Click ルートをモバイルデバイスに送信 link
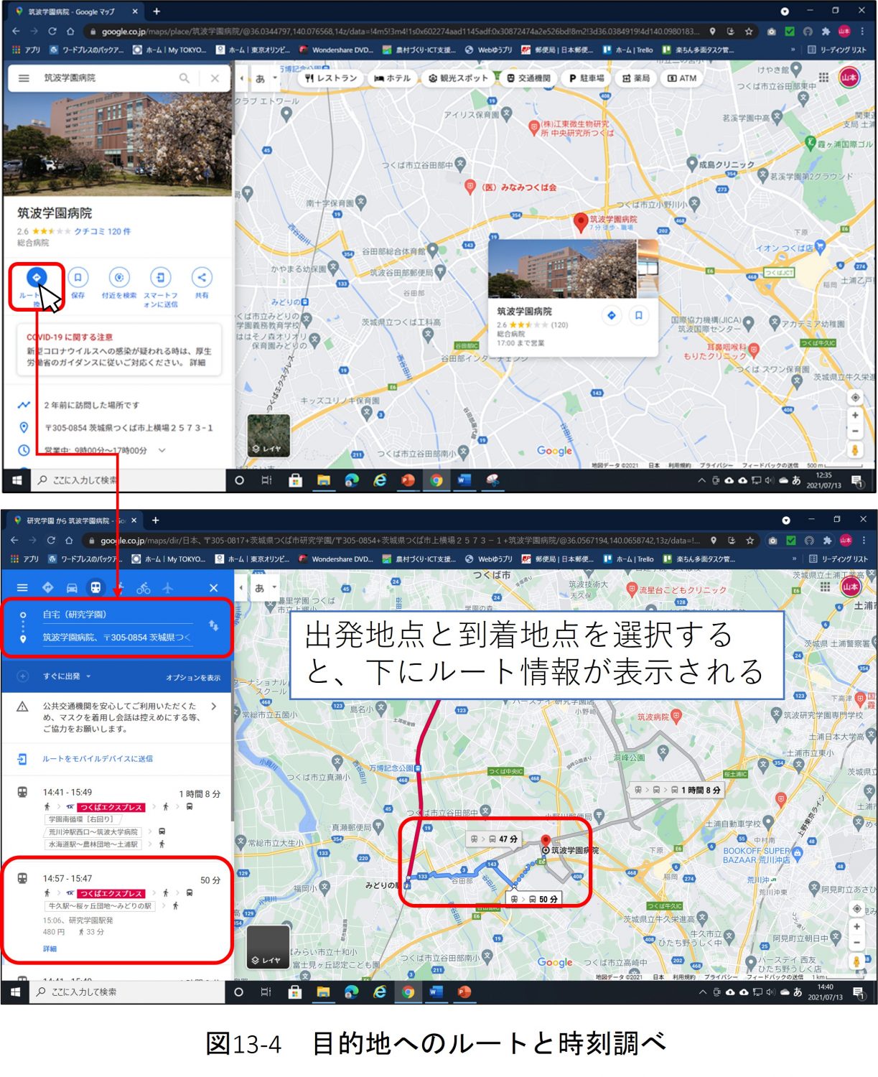 [97, 759]
